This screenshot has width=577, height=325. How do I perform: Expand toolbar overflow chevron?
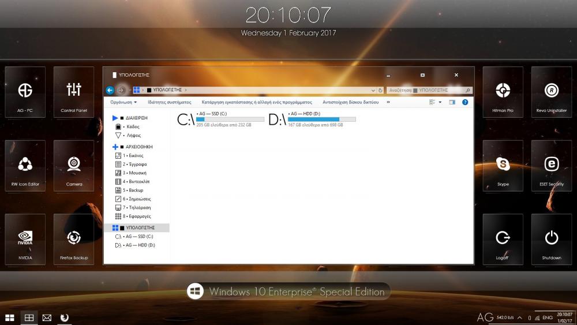(x=388, y=102)
